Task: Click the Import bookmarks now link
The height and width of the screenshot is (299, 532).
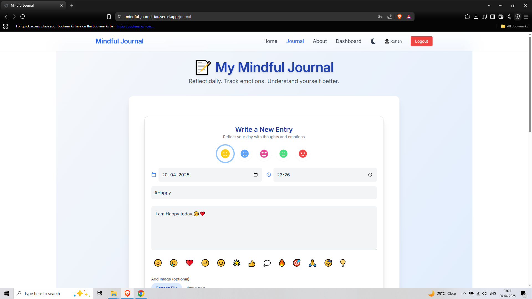Action: pos(135,26)
